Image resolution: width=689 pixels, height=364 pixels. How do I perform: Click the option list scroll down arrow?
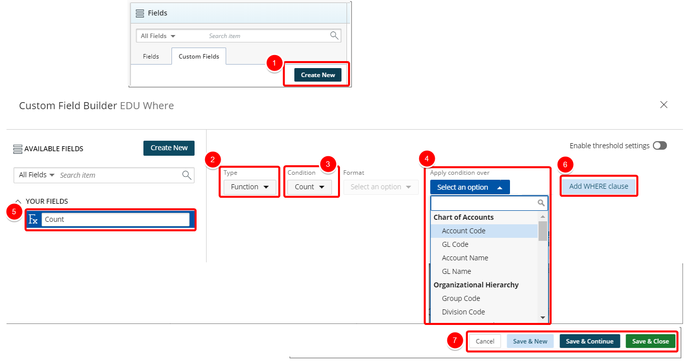click(543, 317)
